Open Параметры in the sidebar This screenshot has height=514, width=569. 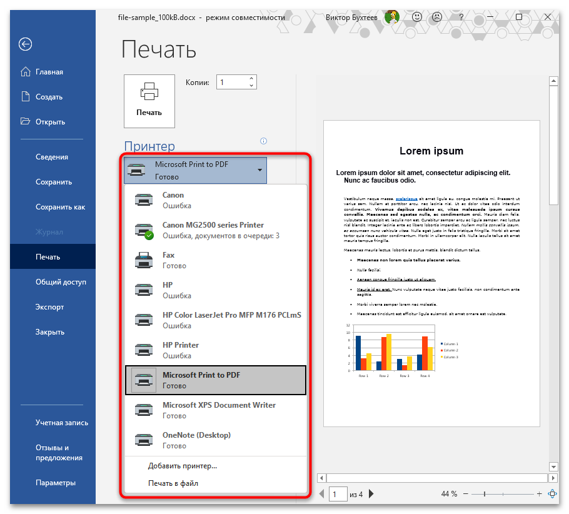click(x=53, y=482)
